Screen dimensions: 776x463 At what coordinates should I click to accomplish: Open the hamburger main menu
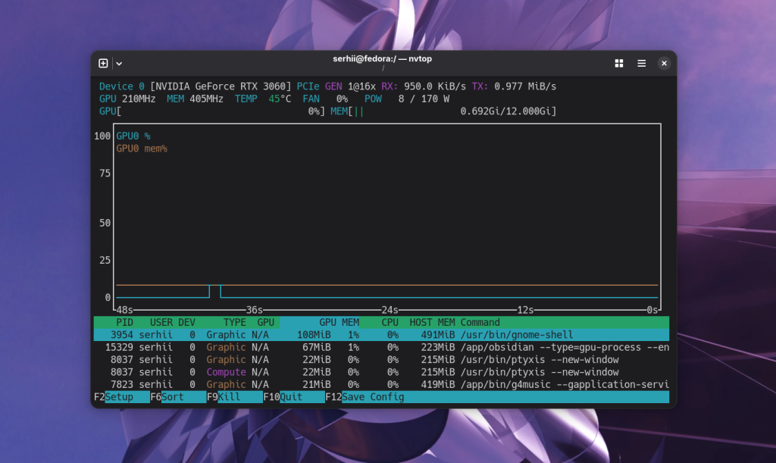point(641,64)
